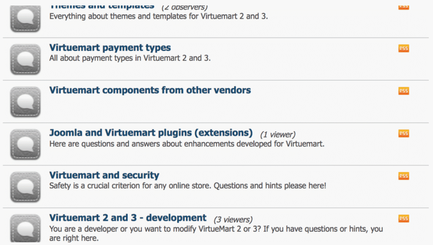Open RSS feed for Virtuemart and security
Viewport: 433px width, 245px height.
point(403,176)
